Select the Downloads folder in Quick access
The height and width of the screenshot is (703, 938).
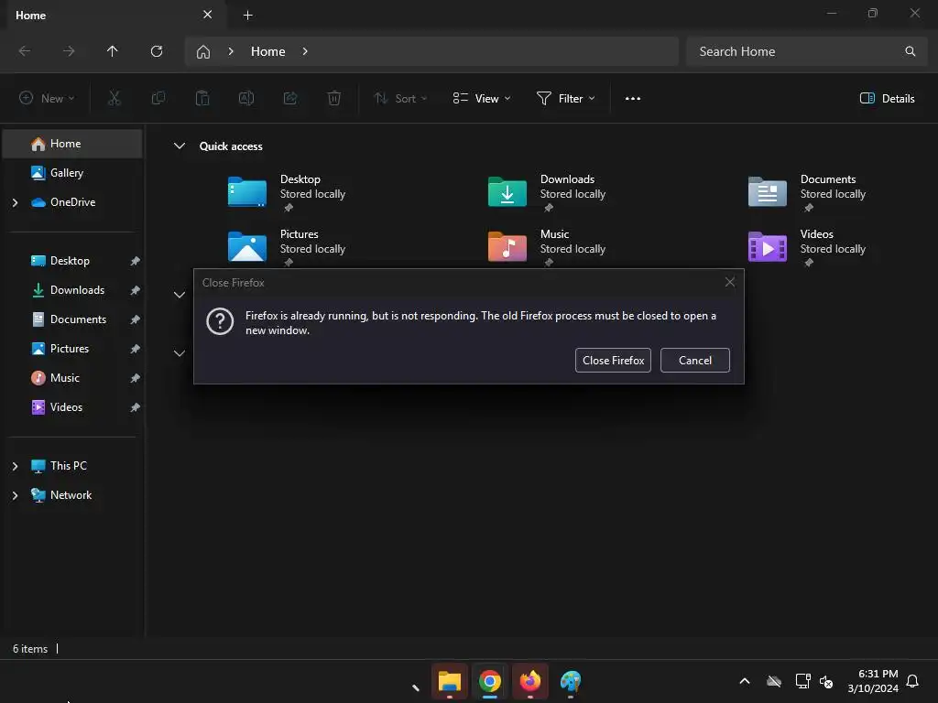(548, 192)
